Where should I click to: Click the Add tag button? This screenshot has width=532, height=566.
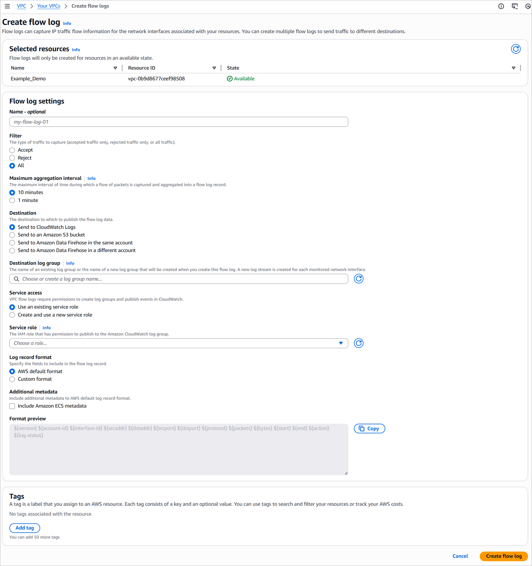point(25,528)
